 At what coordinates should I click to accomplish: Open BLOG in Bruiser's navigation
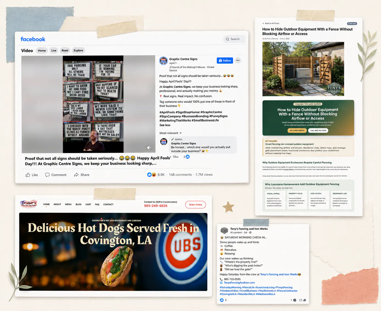click(x=78, y=204)
